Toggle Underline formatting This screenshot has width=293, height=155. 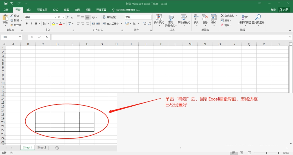point(36,24)
